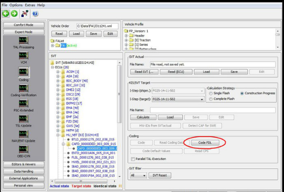This screenshot has height=192, width=284.
Task: Choose the Complete Flash radio button
Action: 211,99
